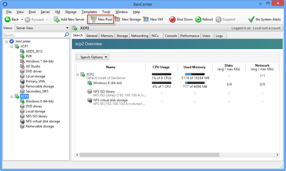Click the New Pool toolbar icon
This screenshot has width=286, height=171.
pyautogui.click(x=93, y=19)
